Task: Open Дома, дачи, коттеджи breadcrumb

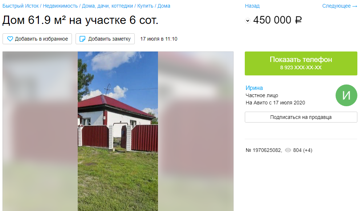Action: click(x=108, y=6)
